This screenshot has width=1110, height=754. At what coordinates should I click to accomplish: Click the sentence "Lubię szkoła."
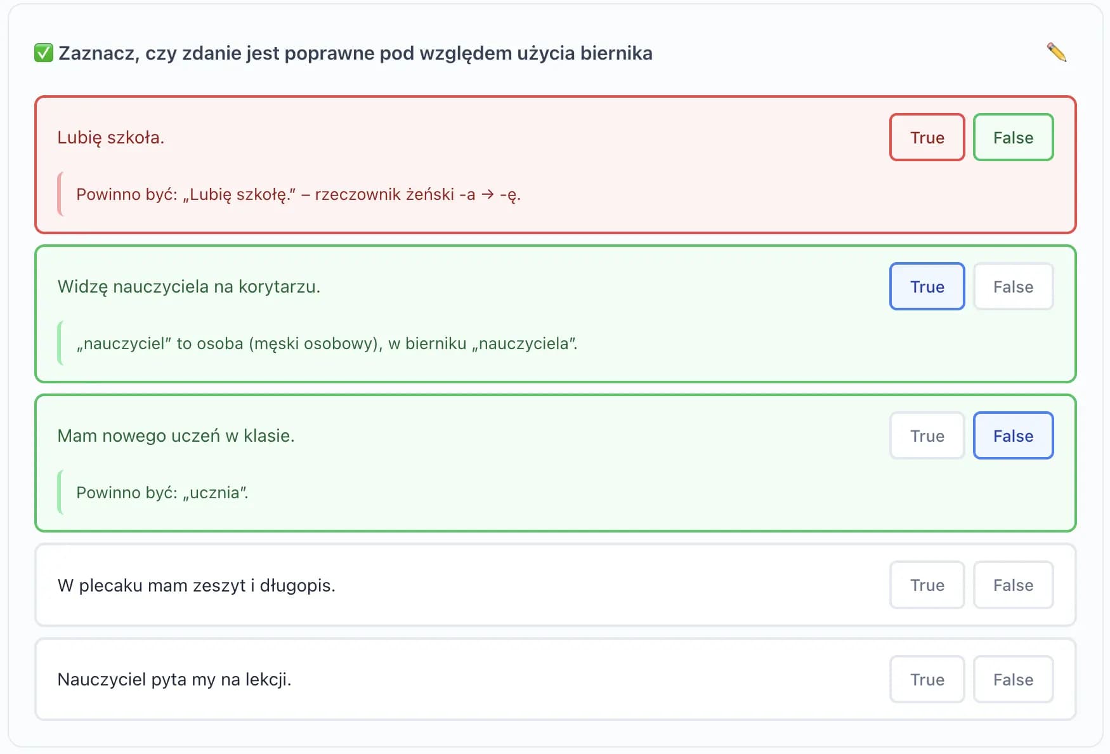point(110,137)
